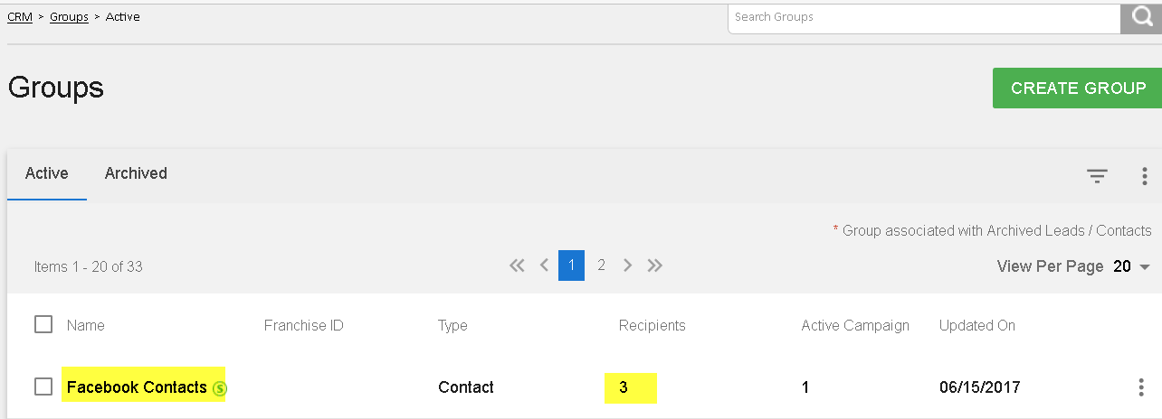
Task: Focus the Search Groups field
Action: (x=924, y=18)
